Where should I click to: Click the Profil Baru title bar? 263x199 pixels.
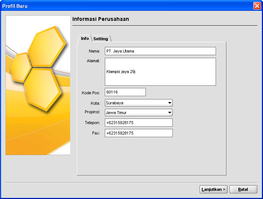112,6
